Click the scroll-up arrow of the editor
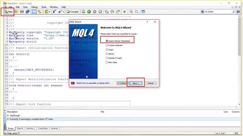Image resolution: width=243 pixels, height=136 pixels. [239, 16]
